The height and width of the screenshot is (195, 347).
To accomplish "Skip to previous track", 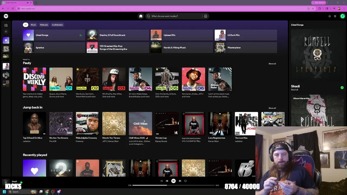I will pos(167,181).
